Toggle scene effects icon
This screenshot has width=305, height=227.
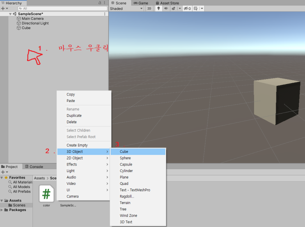pyautogui.click(x=173, y=9)
